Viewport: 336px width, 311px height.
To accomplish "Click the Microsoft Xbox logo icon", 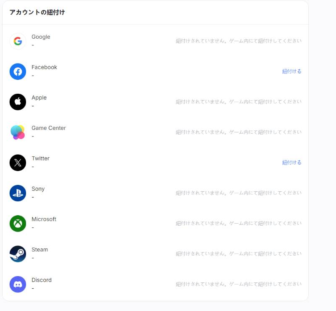I will pyautogui.click(x=18, y=224).
